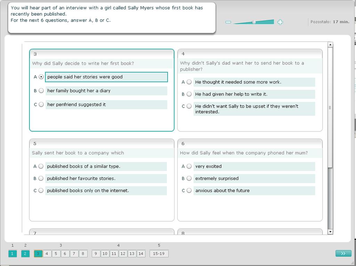Open question 13 in navigation bar
Viewport: 356px width, 266px height.
click(132, 254)
